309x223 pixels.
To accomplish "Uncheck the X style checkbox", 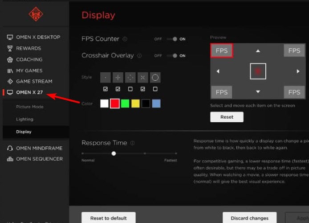I will (x=142, y=89).
